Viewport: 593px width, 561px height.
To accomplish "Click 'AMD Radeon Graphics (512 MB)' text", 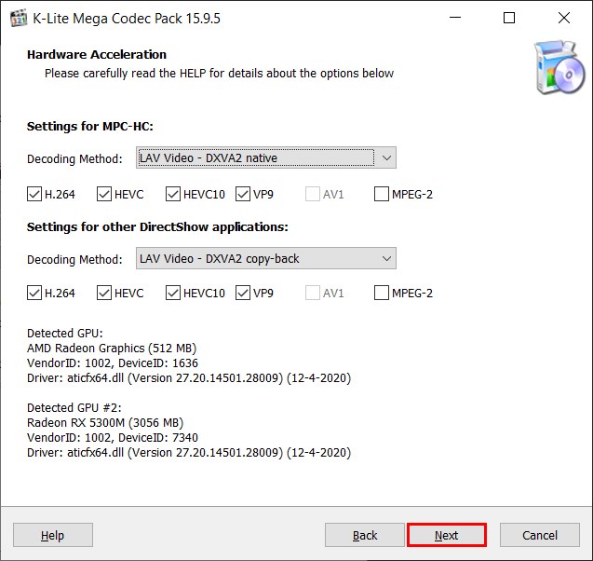I will 112,349.
